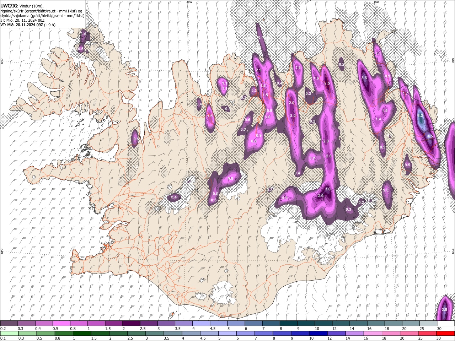This screenshot has height=341, width=455.
Task: Click the light lavender 4–4.5 swatch, upper legend
Action: pyautogui.click(x=201, y=324)
